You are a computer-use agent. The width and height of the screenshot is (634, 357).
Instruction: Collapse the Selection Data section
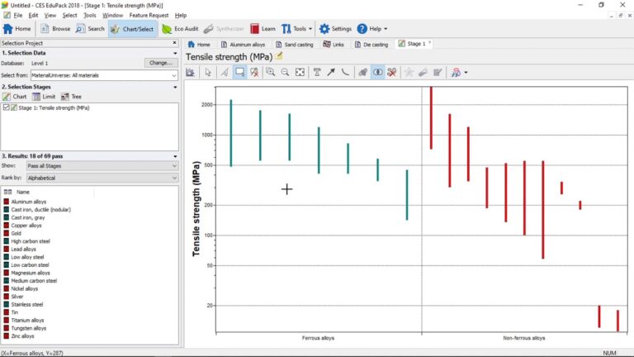(x=175, y=53)
